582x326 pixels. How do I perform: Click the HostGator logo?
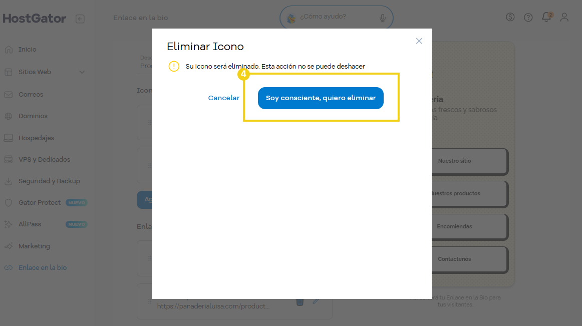(x=35, y=19)
